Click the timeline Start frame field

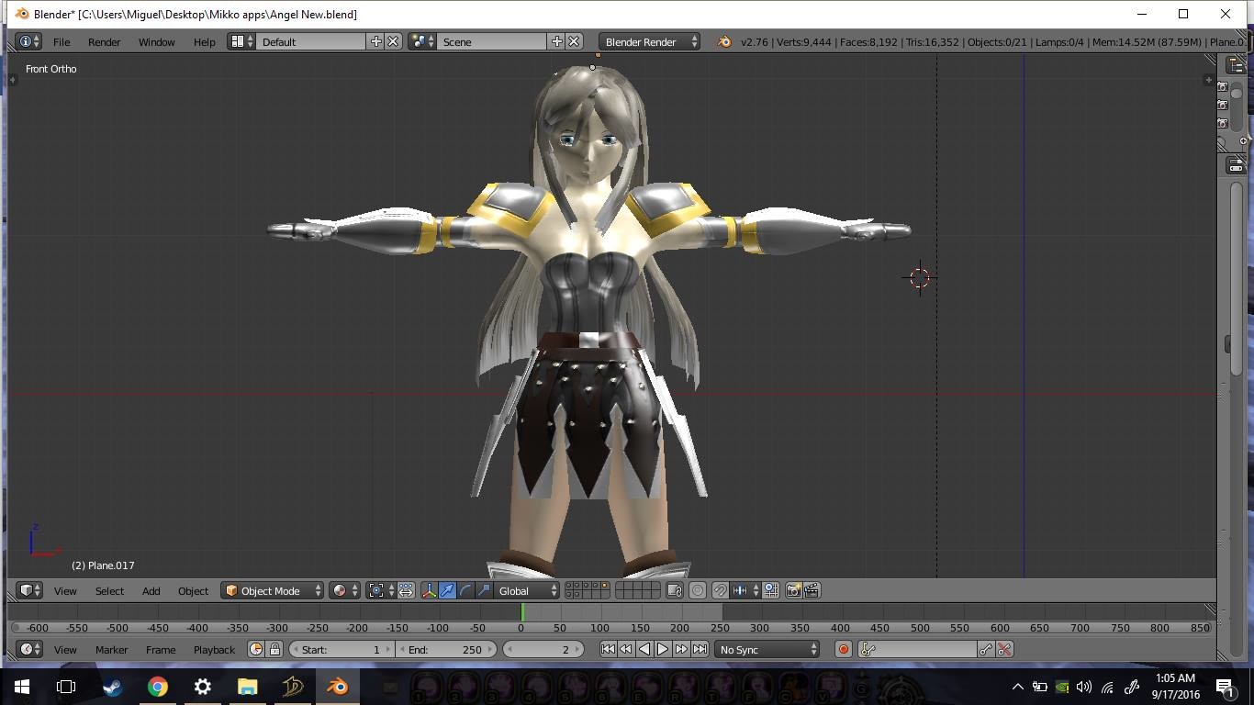click(x=341, y=650)
